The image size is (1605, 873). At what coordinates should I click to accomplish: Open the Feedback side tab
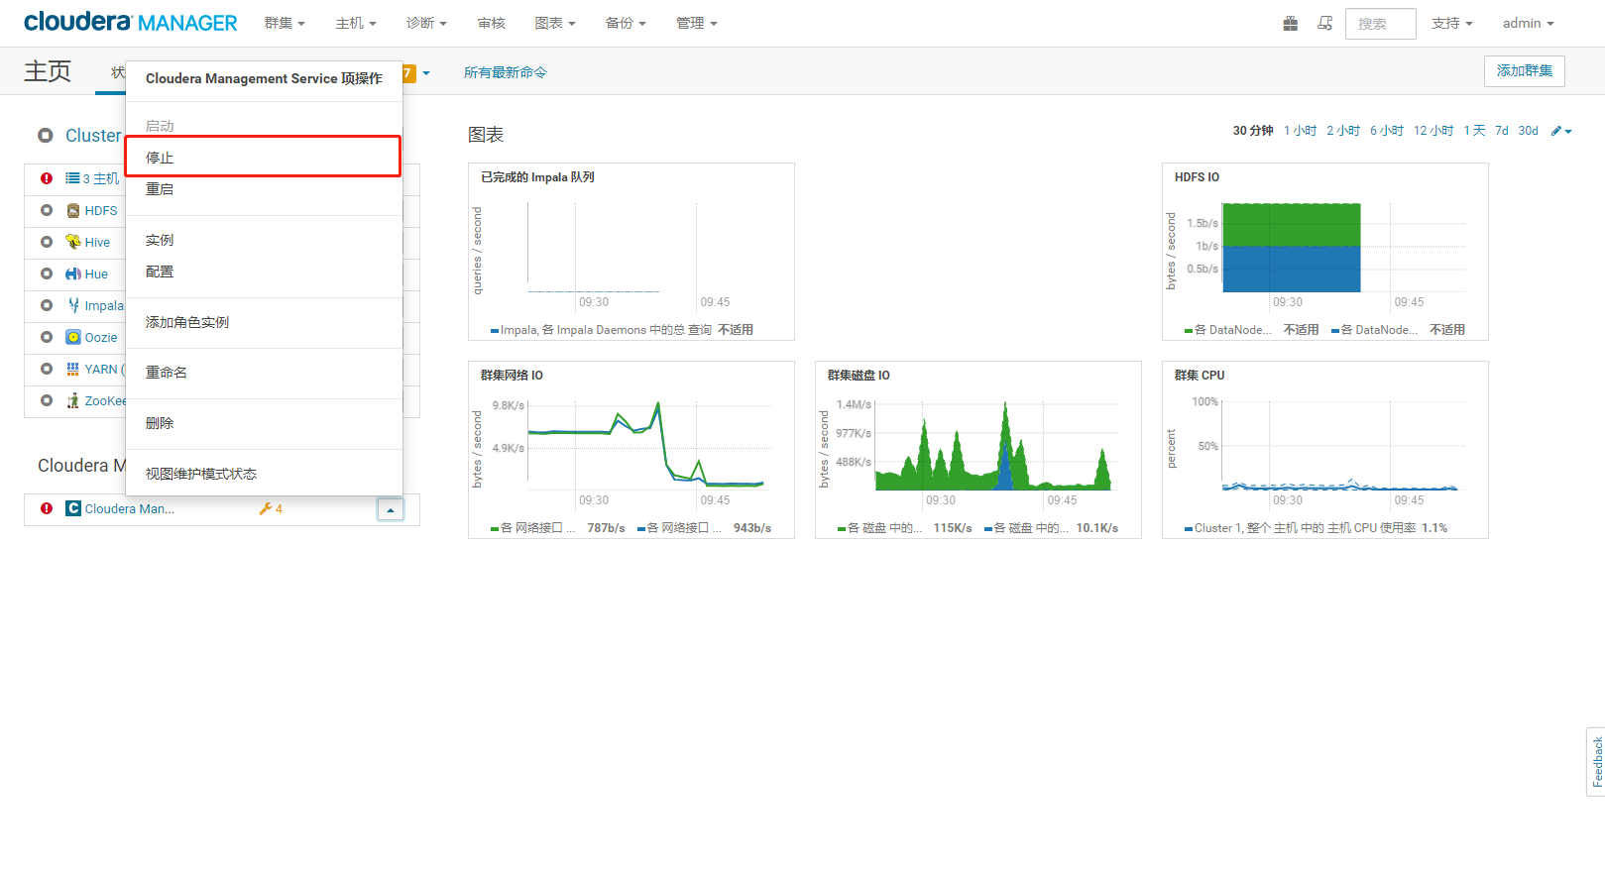pos(1596,761)
